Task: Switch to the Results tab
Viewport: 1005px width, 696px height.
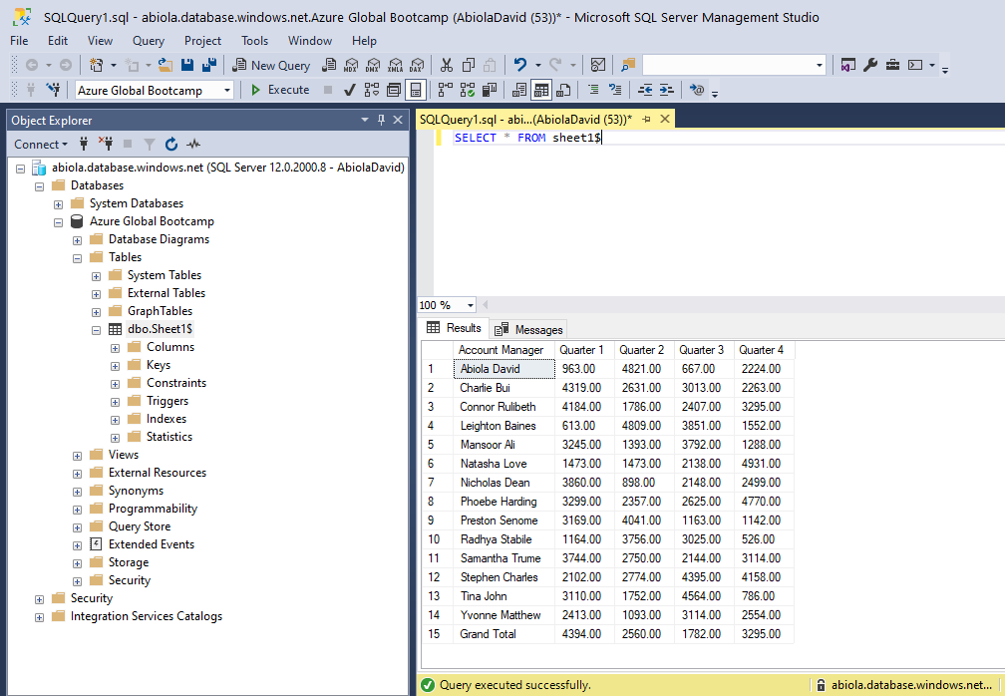Action: pyautogui.click(x=454, y=327)
